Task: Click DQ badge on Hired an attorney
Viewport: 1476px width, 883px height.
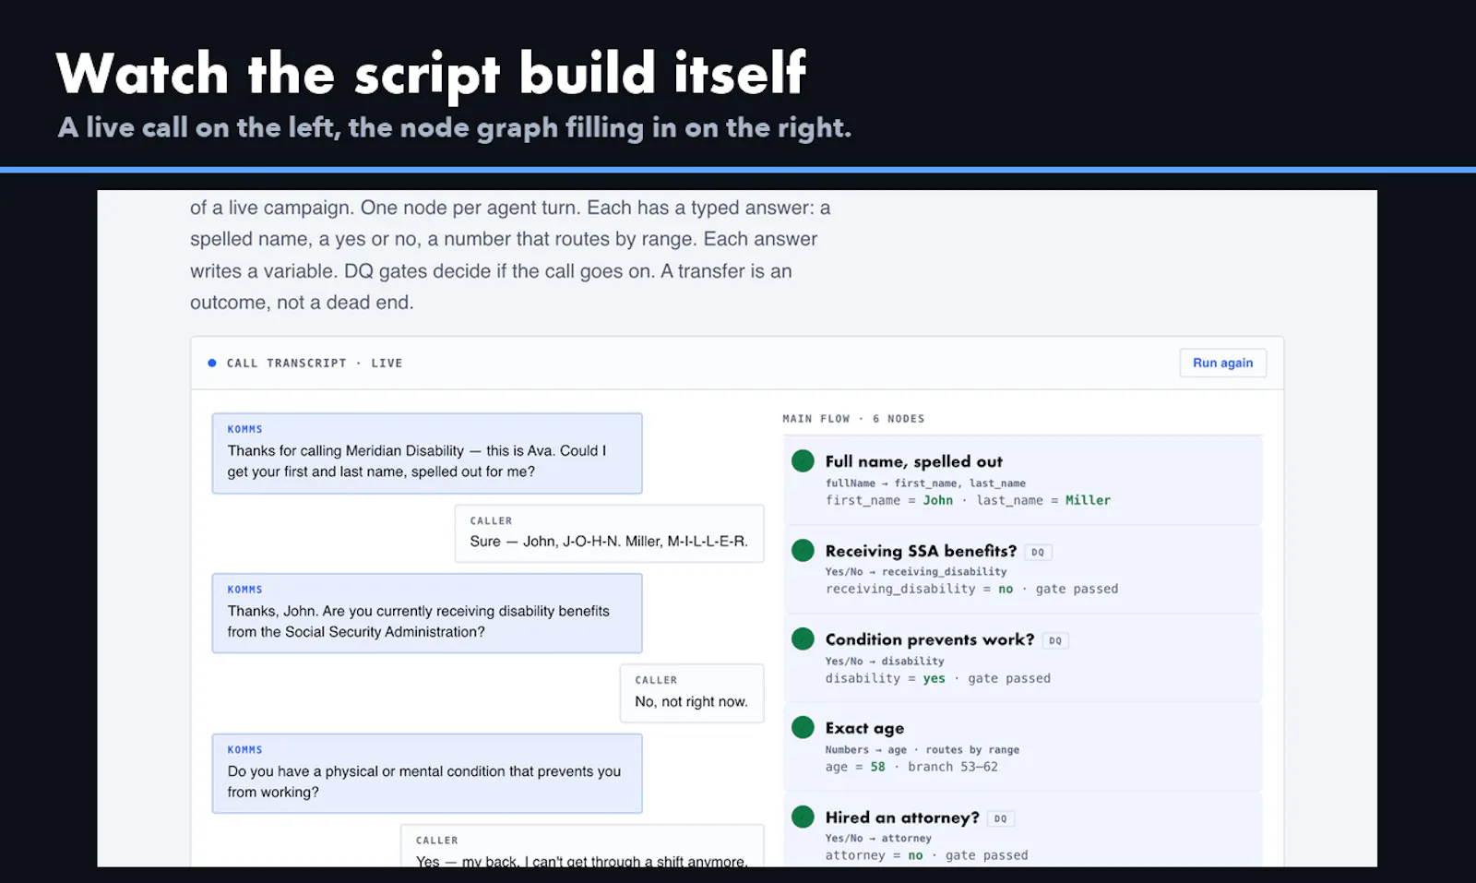Action: pyautogui.click(x=1000, y=818)
